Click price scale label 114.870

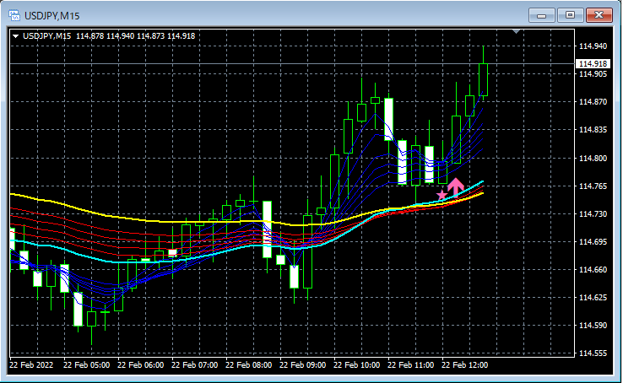click(593, 102)
